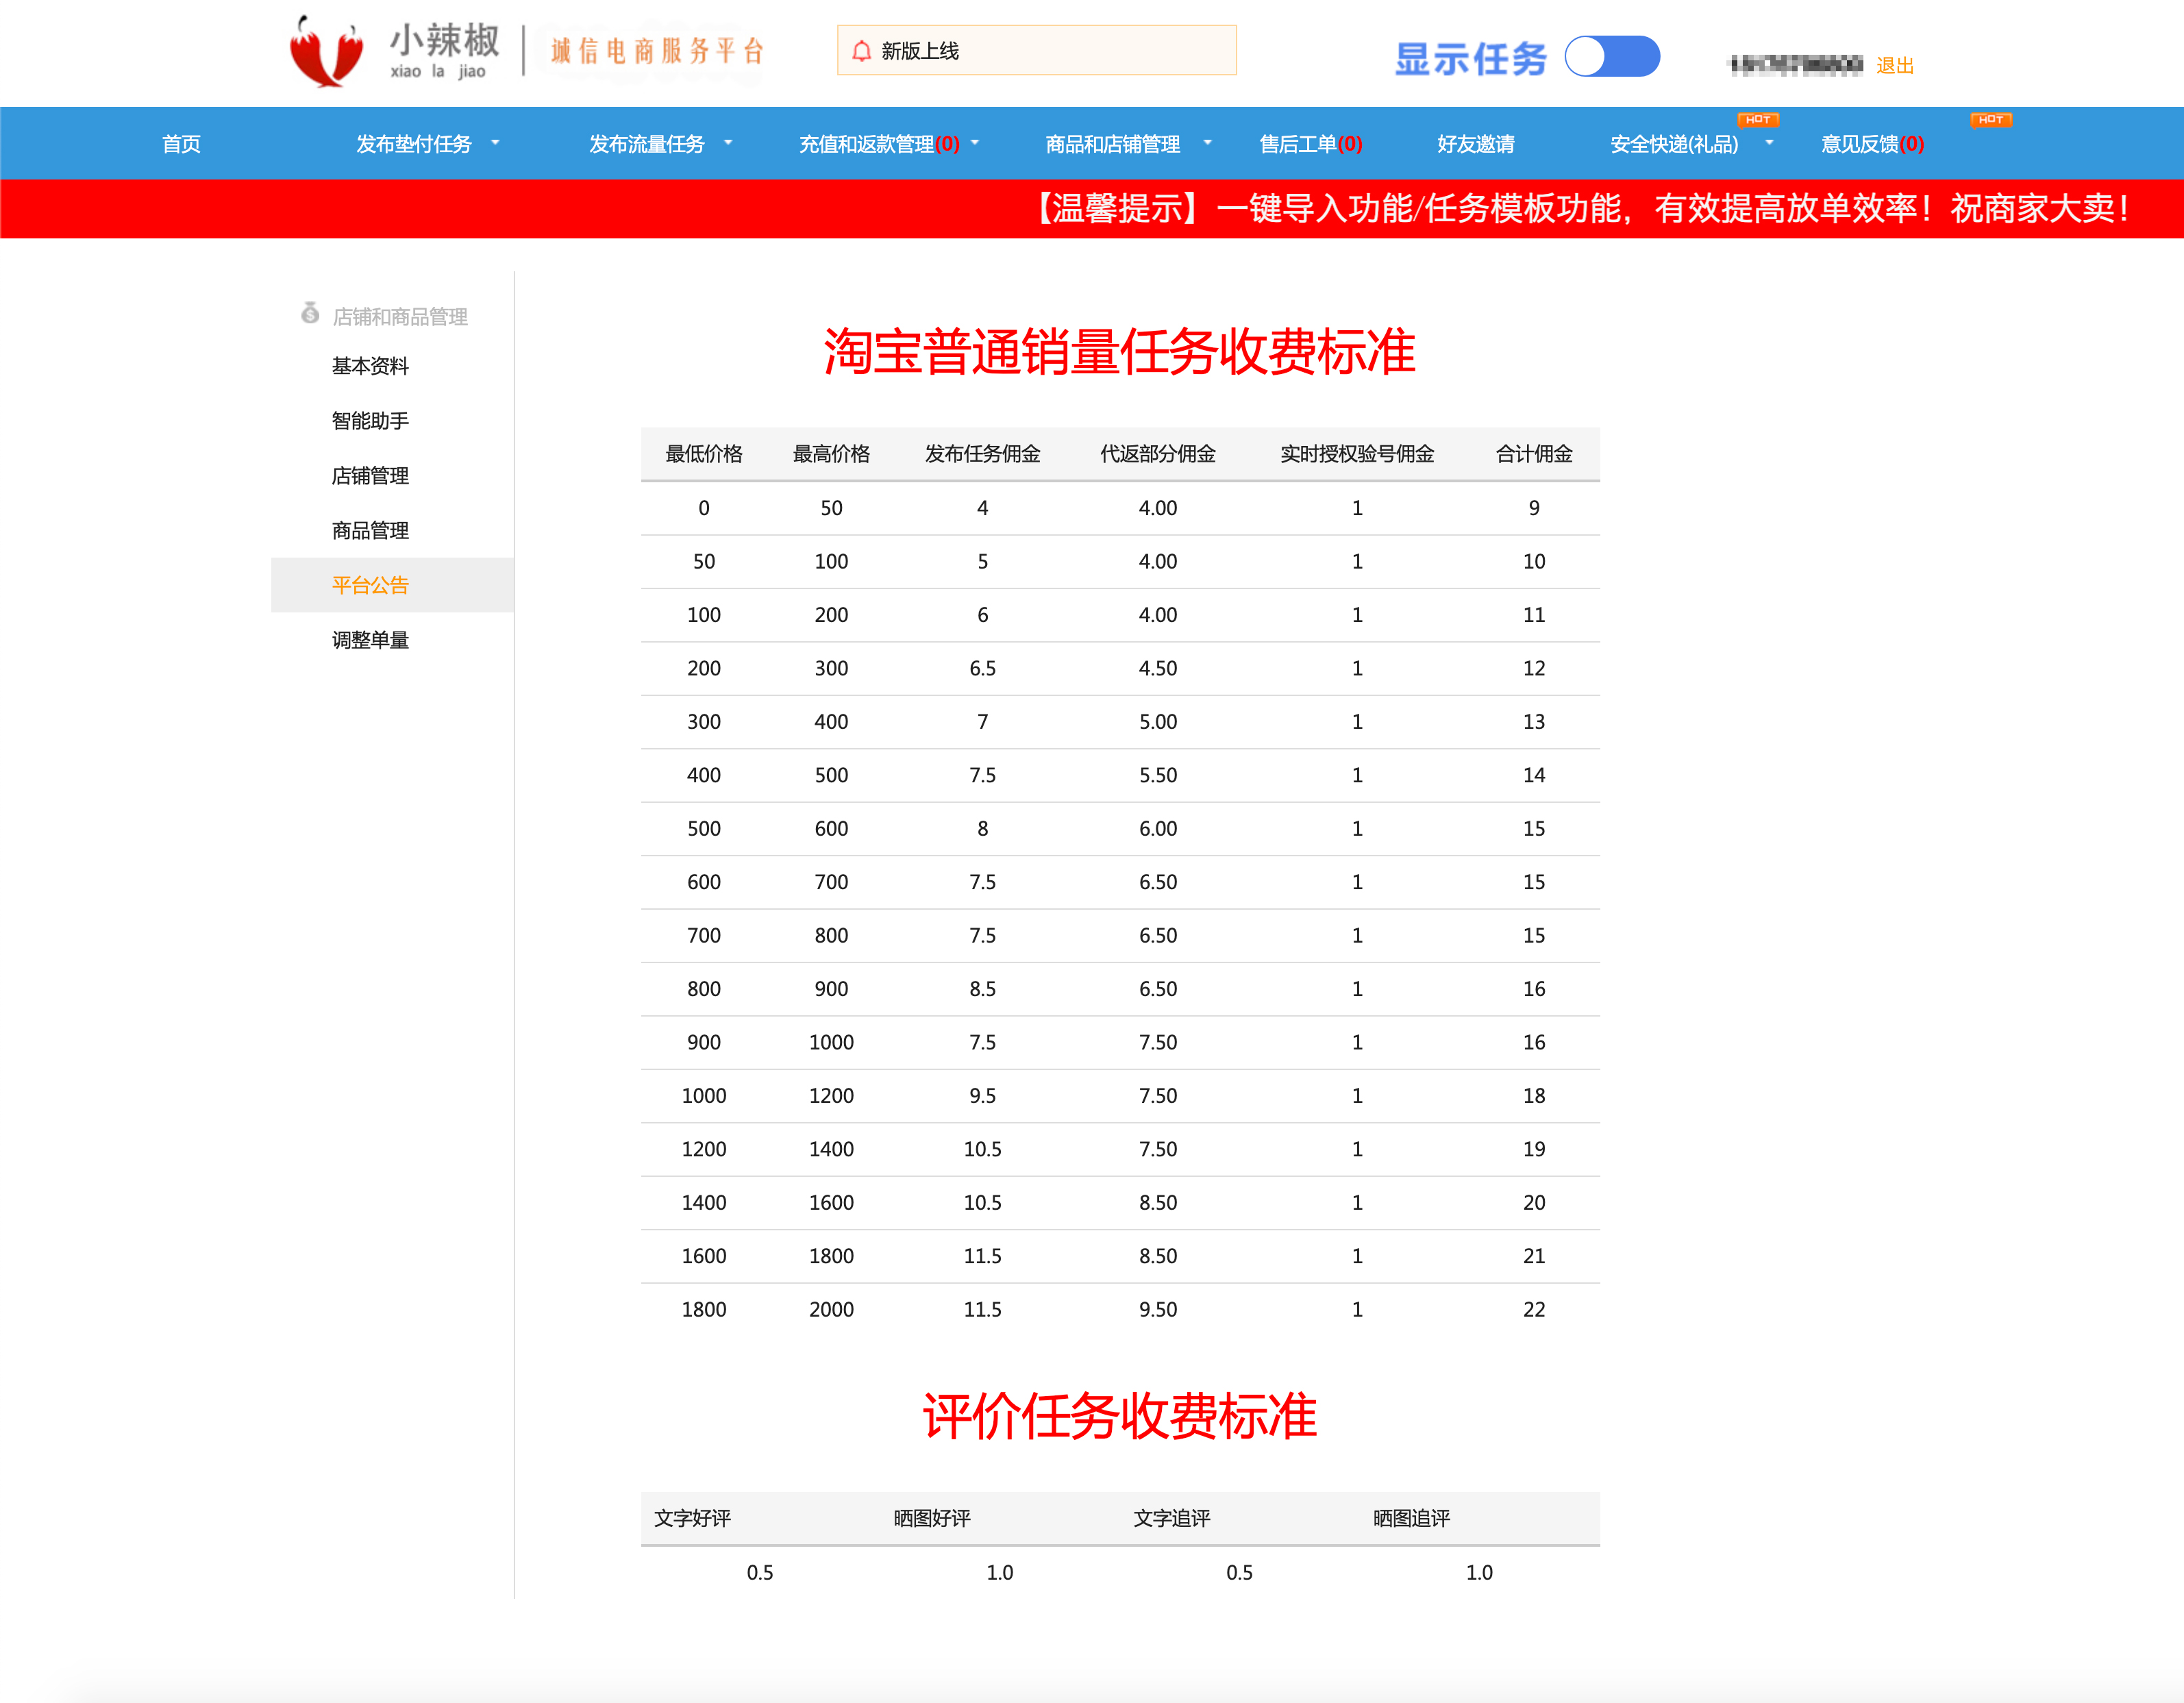The width and height of the screenshot is (2184, 1703).
Task: Click total 22 in the 1800 row
Action: pyautogui.click(x=1534, y=1309)
